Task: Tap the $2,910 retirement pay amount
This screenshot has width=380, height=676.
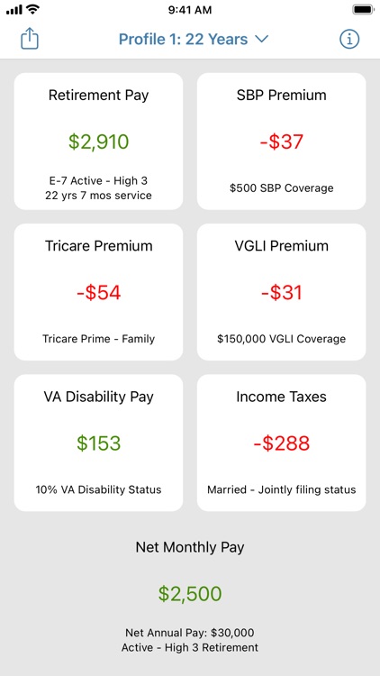Action: pyautogui.click(x=99, y=142)
